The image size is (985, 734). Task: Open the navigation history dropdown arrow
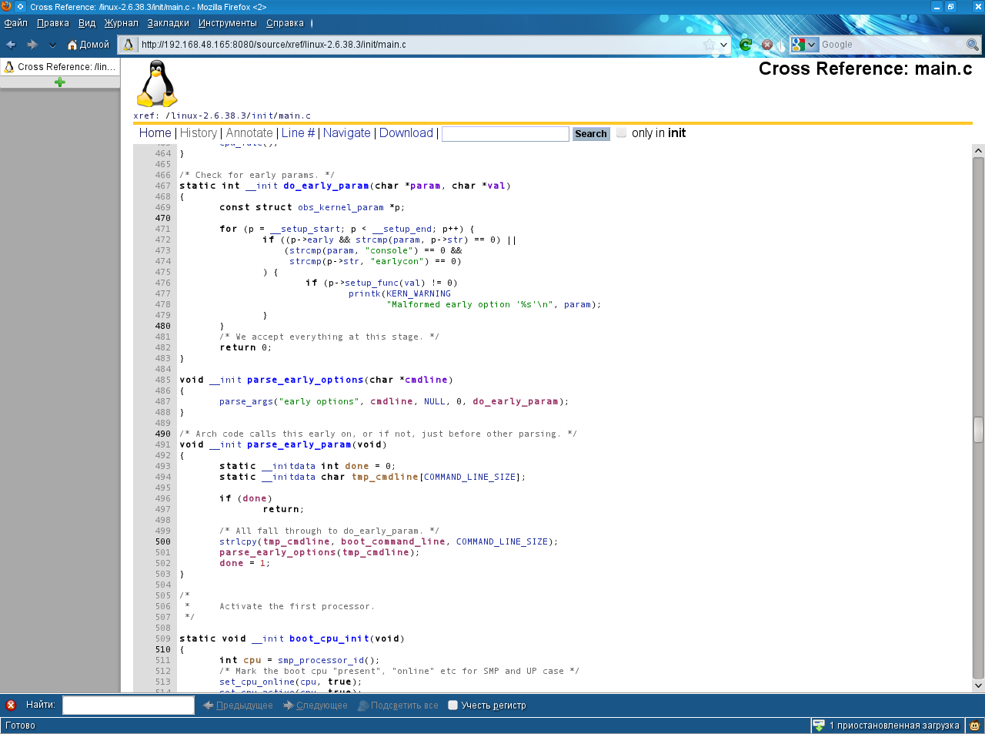[52, 45]
